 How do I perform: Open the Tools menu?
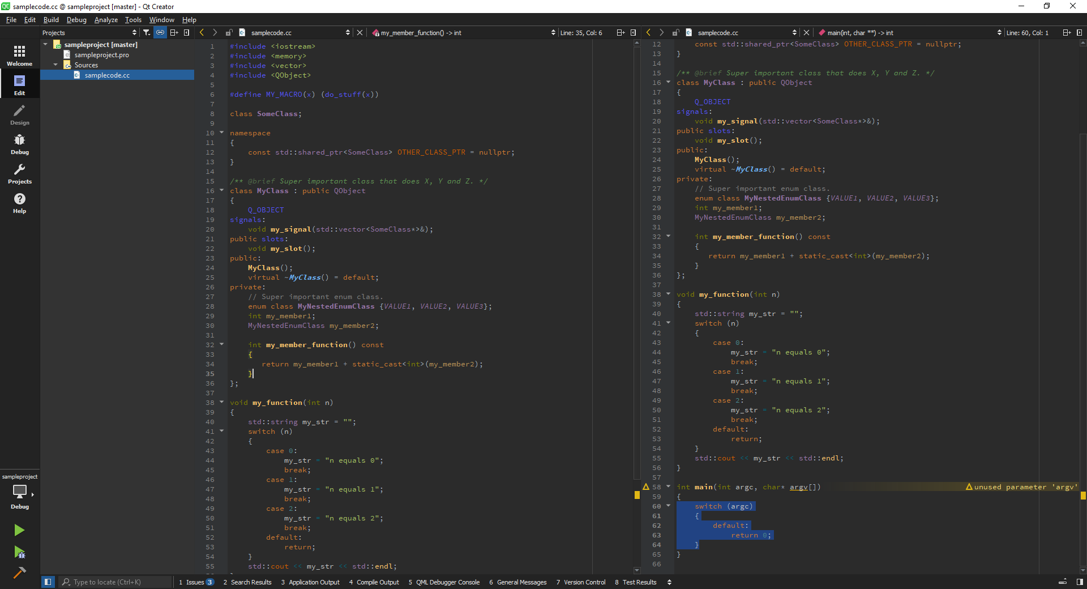tap(133, 20)
